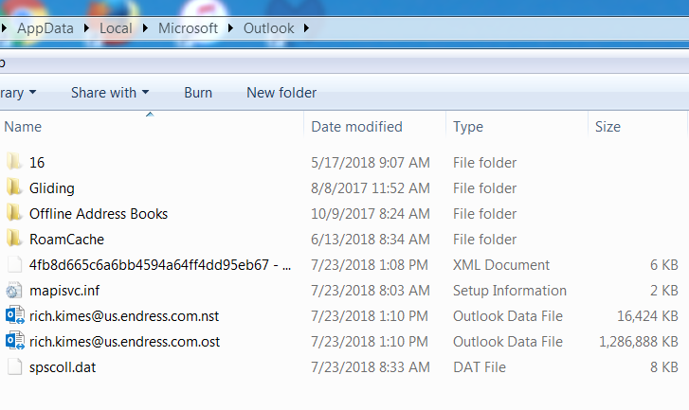
Task: Expand the arrow after Local in breadcrumb
Action: [145, 28]
